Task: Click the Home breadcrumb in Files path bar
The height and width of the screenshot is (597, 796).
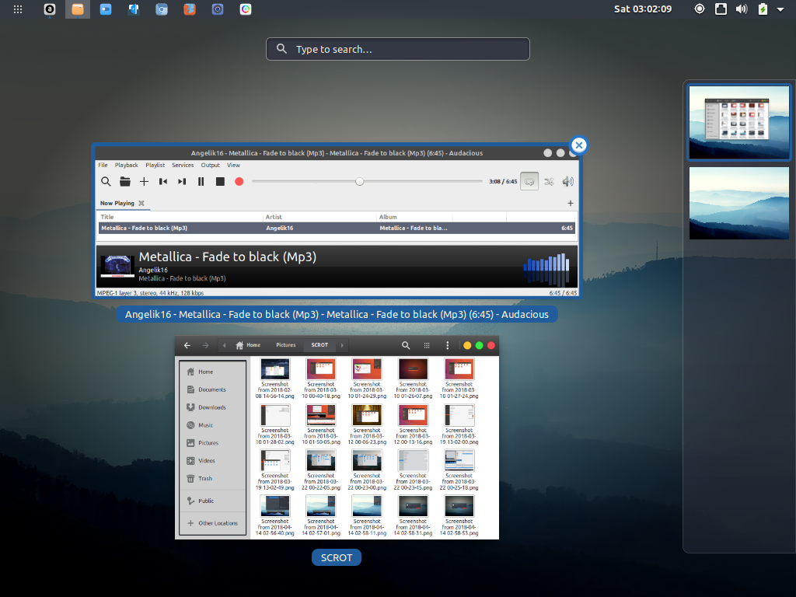Action: pos(248,345)
